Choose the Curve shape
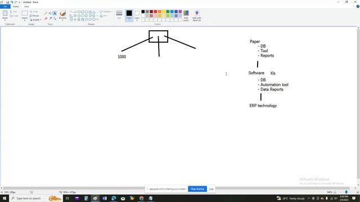Image resolution: width=360 pixels, height=202 pixels. pos(75,12)
